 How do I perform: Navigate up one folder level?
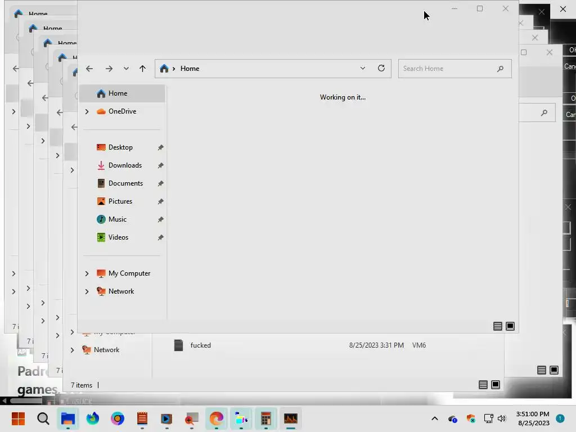(x=142, y=69)
